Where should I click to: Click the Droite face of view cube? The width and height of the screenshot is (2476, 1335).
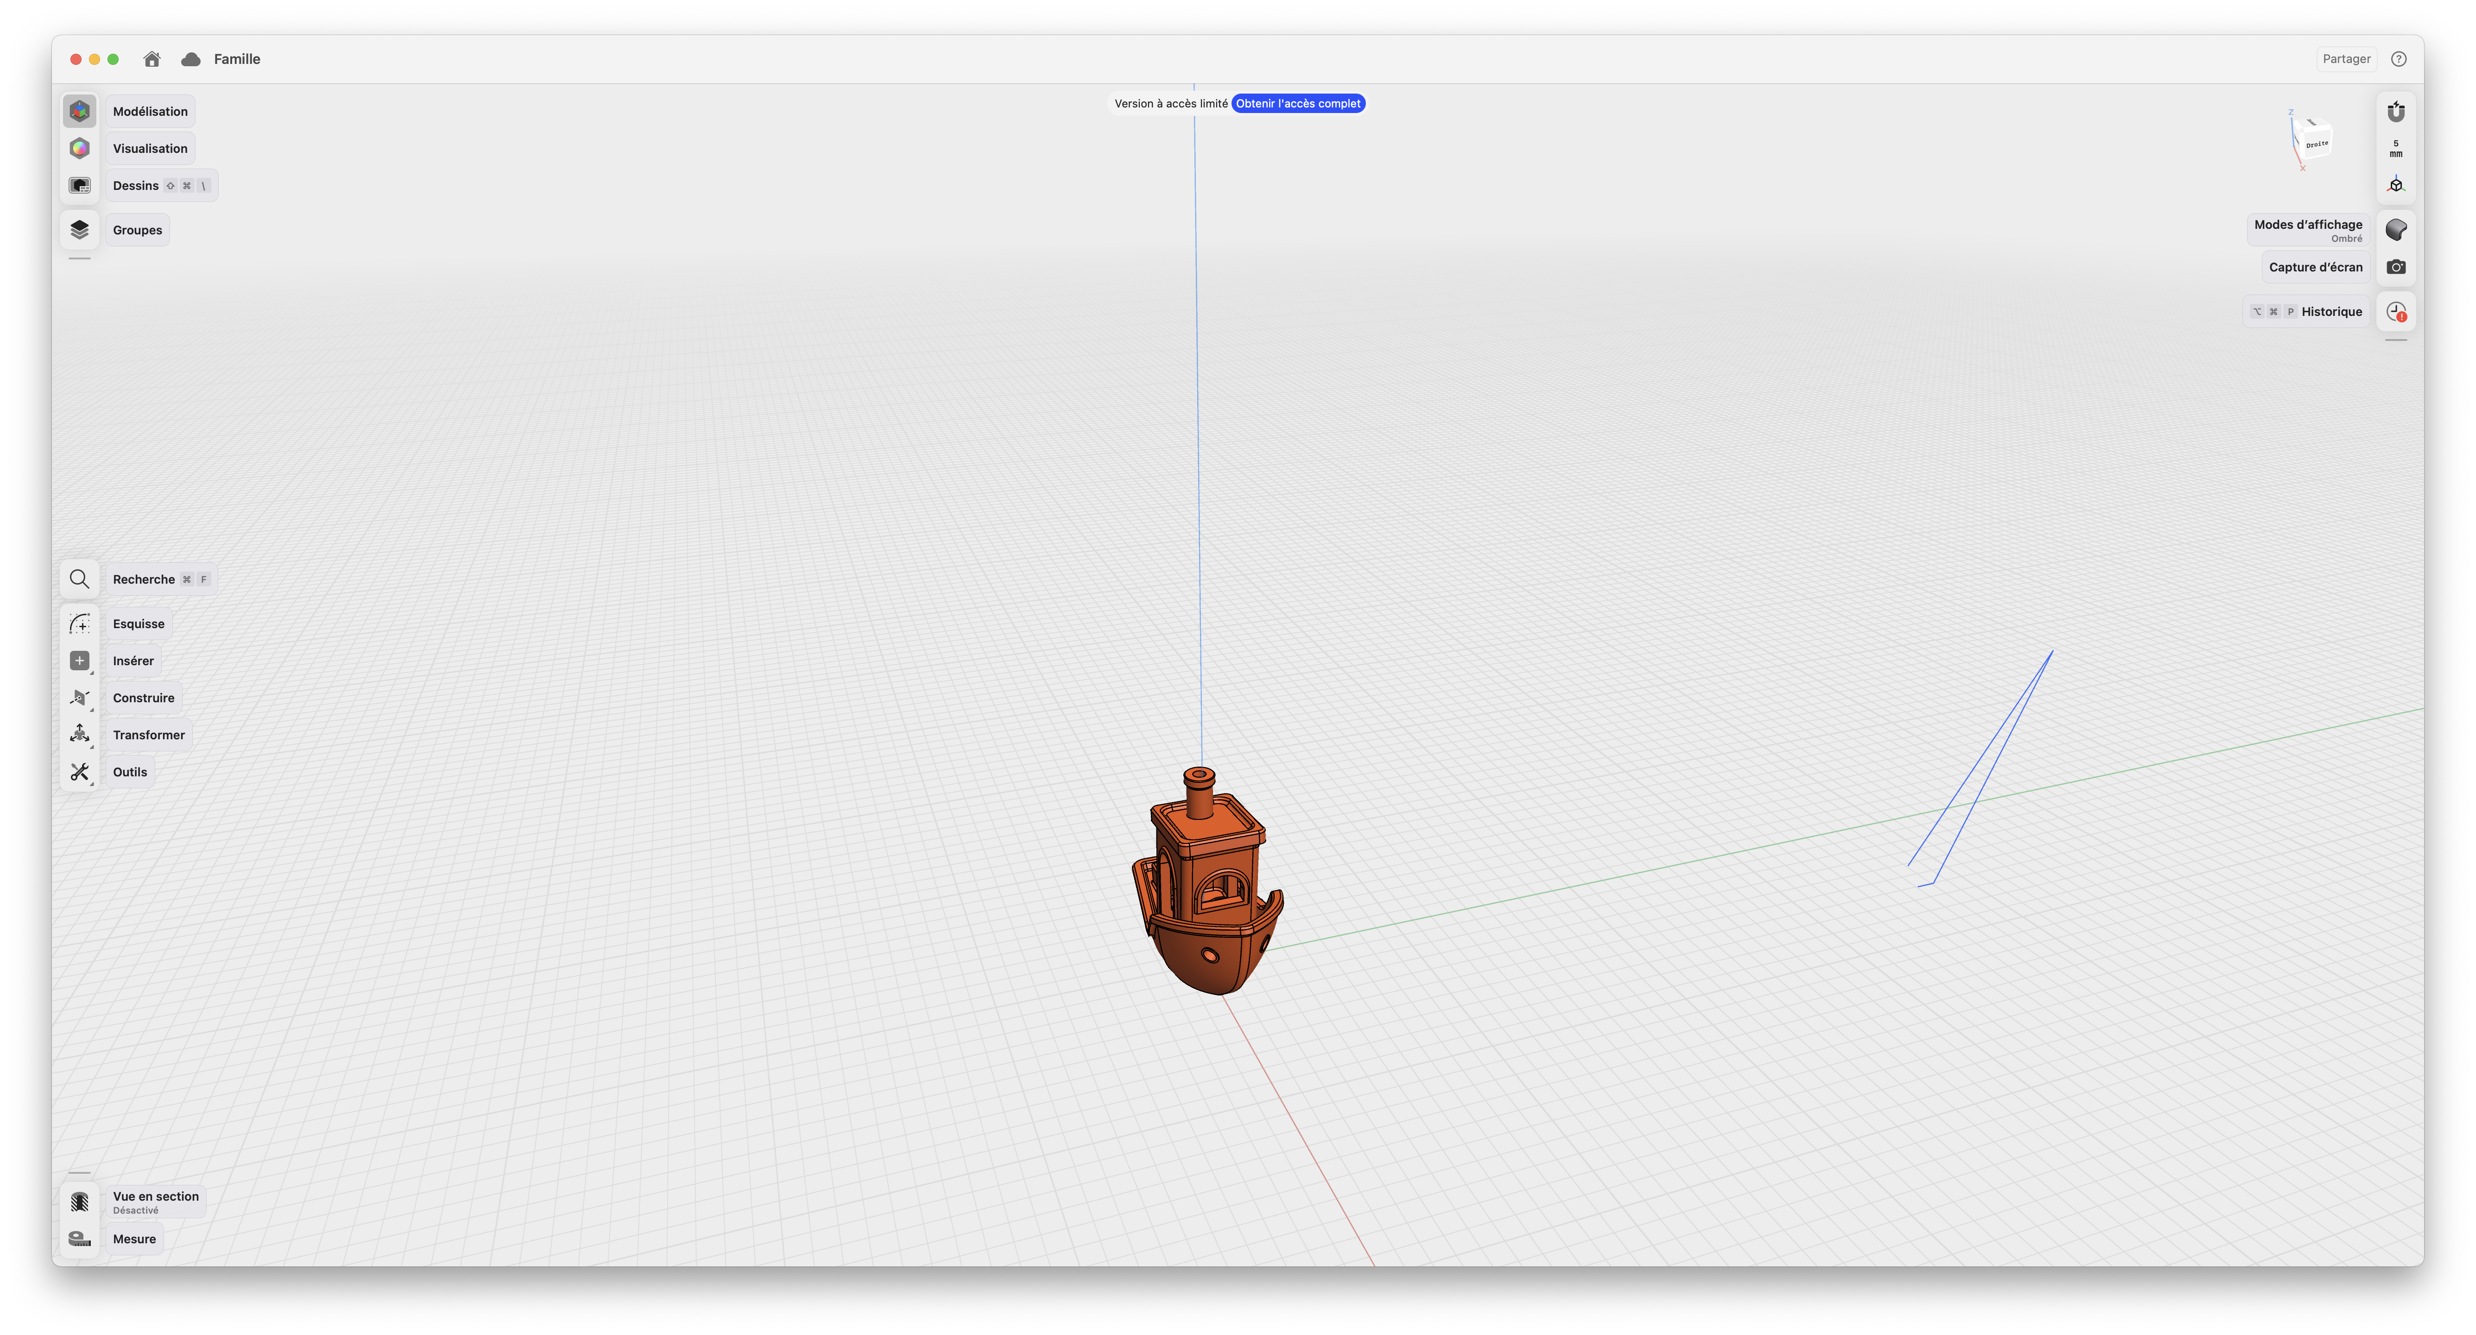pos(2318,144)
